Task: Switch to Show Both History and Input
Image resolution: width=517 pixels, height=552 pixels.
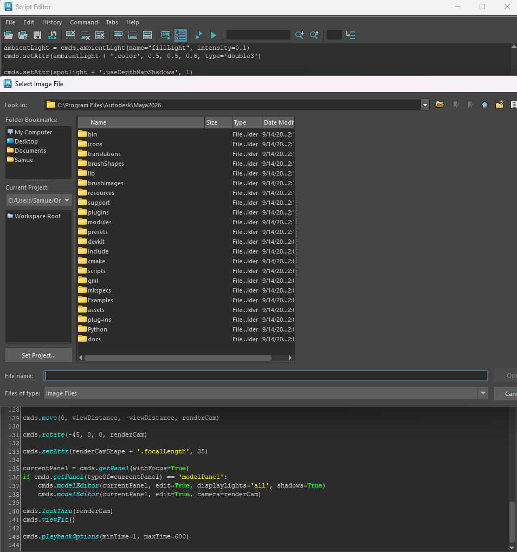Action: coord(147,35)
